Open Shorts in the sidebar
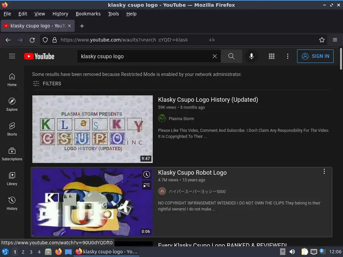 pos(12,130)
